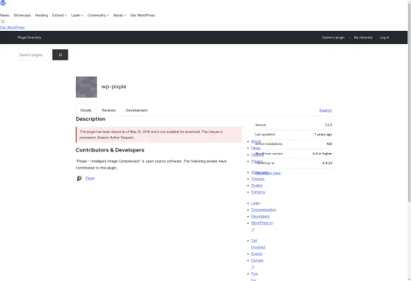Click the wp-pixpie plugin icon thumbnail
This screenshot has height=281, width=411.
[86, 87]
